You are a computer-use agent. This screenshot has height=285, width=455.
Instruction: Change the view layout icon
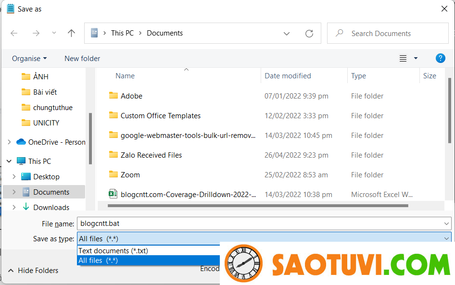(x=403, y=58)
